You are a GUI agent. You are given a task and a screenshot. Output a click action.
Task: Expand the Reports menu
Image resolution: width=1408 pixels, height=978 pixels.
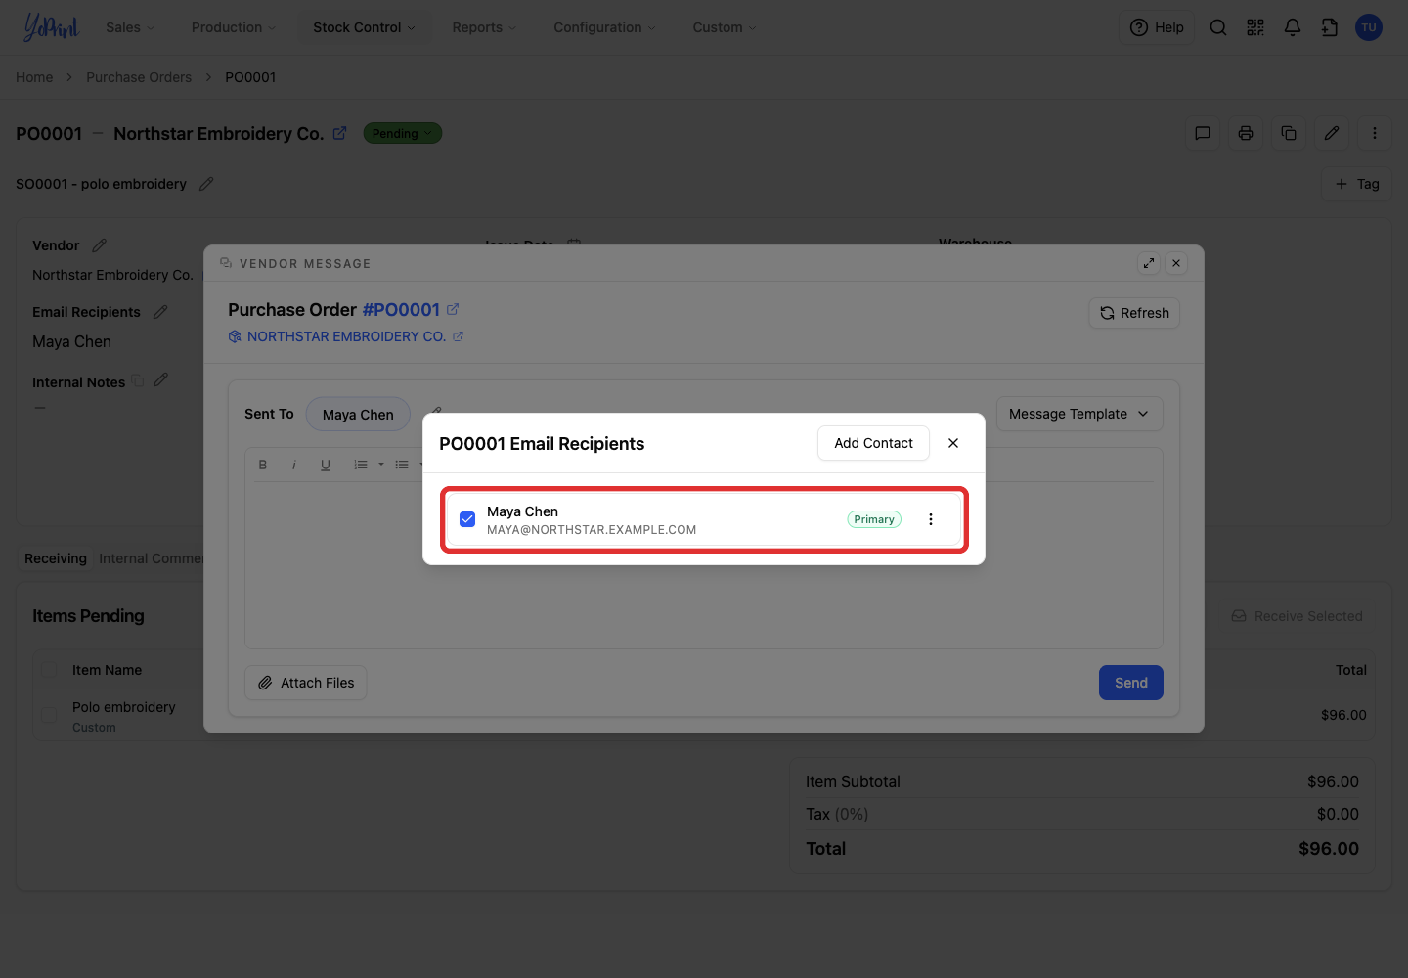pos(484,27)
